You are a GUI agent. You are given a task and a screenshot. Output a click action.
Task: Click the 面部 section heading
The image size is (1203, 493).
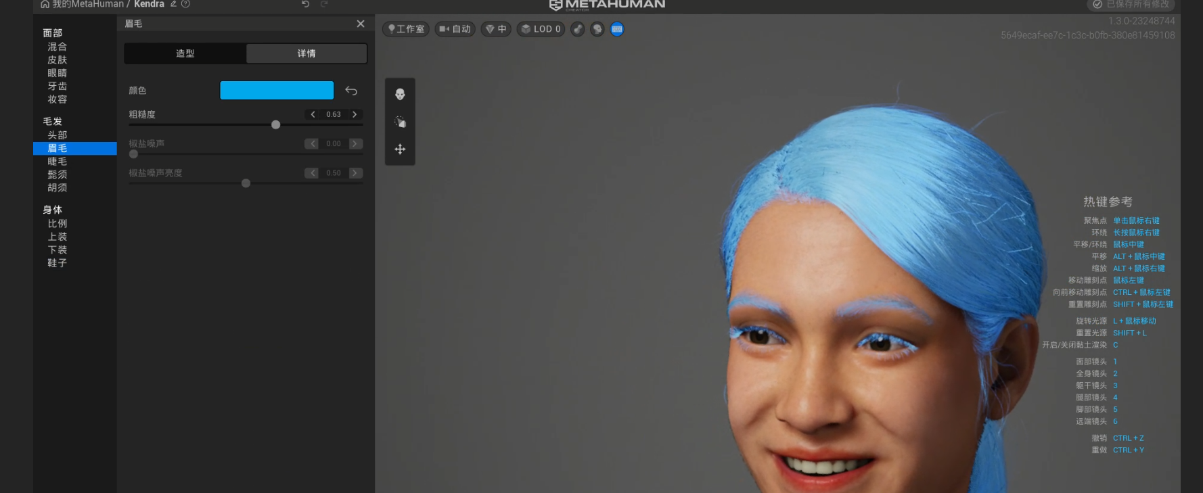(x=52, y=33)
